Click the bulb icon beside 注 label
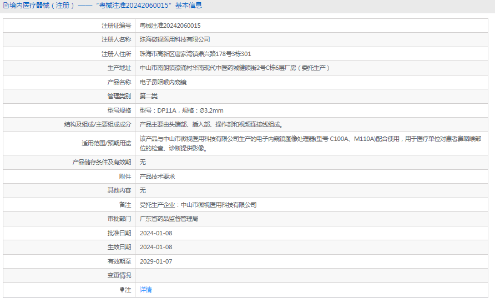495x303 pixels. pos(122,290)
